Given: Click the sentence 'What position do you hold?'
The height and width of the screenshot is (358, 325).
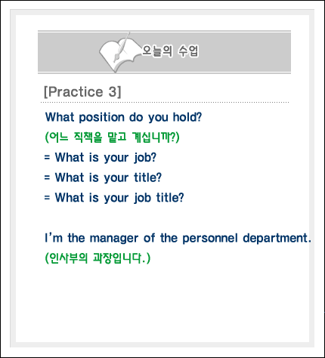Looking at the screenshot, I should pyautogui.click(x=123, y=117).
